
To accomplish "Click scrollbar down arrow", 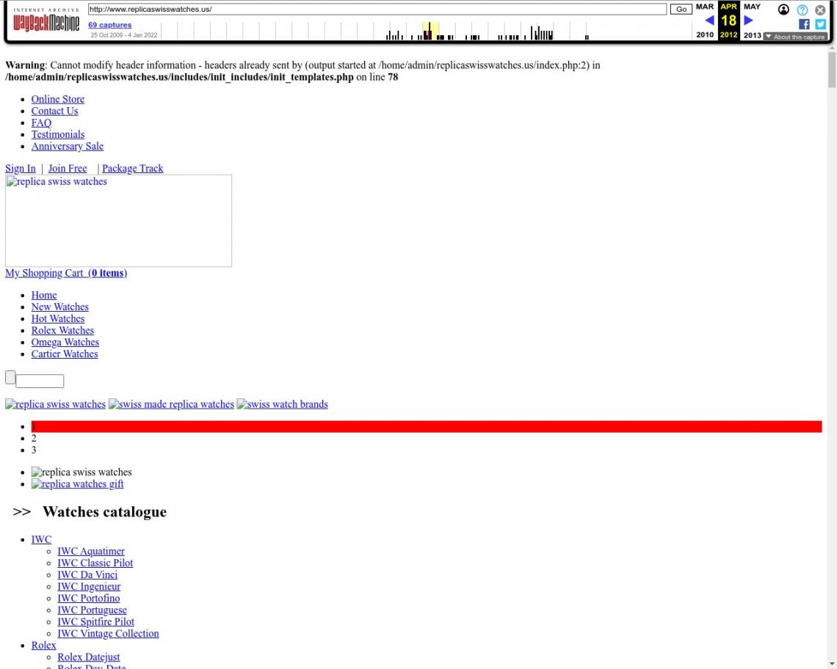I will tap(832, 665).
